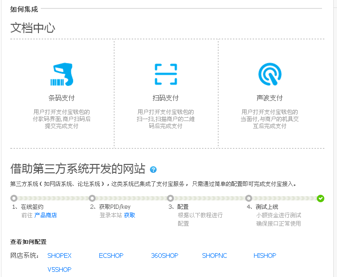
Task: Open the V5SHOP configuration link
Action: click(x=60, y=270)
